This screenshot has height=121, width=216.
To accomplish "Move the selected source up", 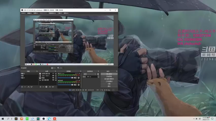I will (50, 87).
